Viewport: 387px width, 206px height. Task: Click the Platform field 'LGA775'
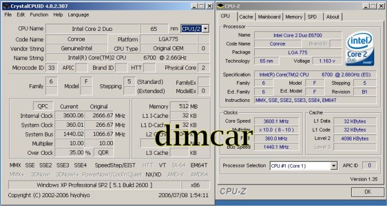click(x=169, y=39)
